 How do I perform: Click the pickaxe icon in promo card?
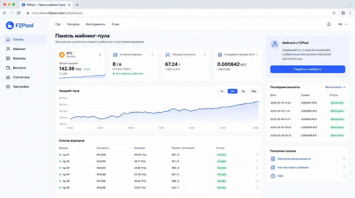pos(275,44)
